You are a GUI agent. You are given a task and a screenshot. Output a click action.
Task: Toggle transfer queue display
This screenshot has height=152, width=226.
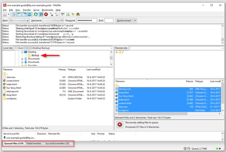coord(30,14)
